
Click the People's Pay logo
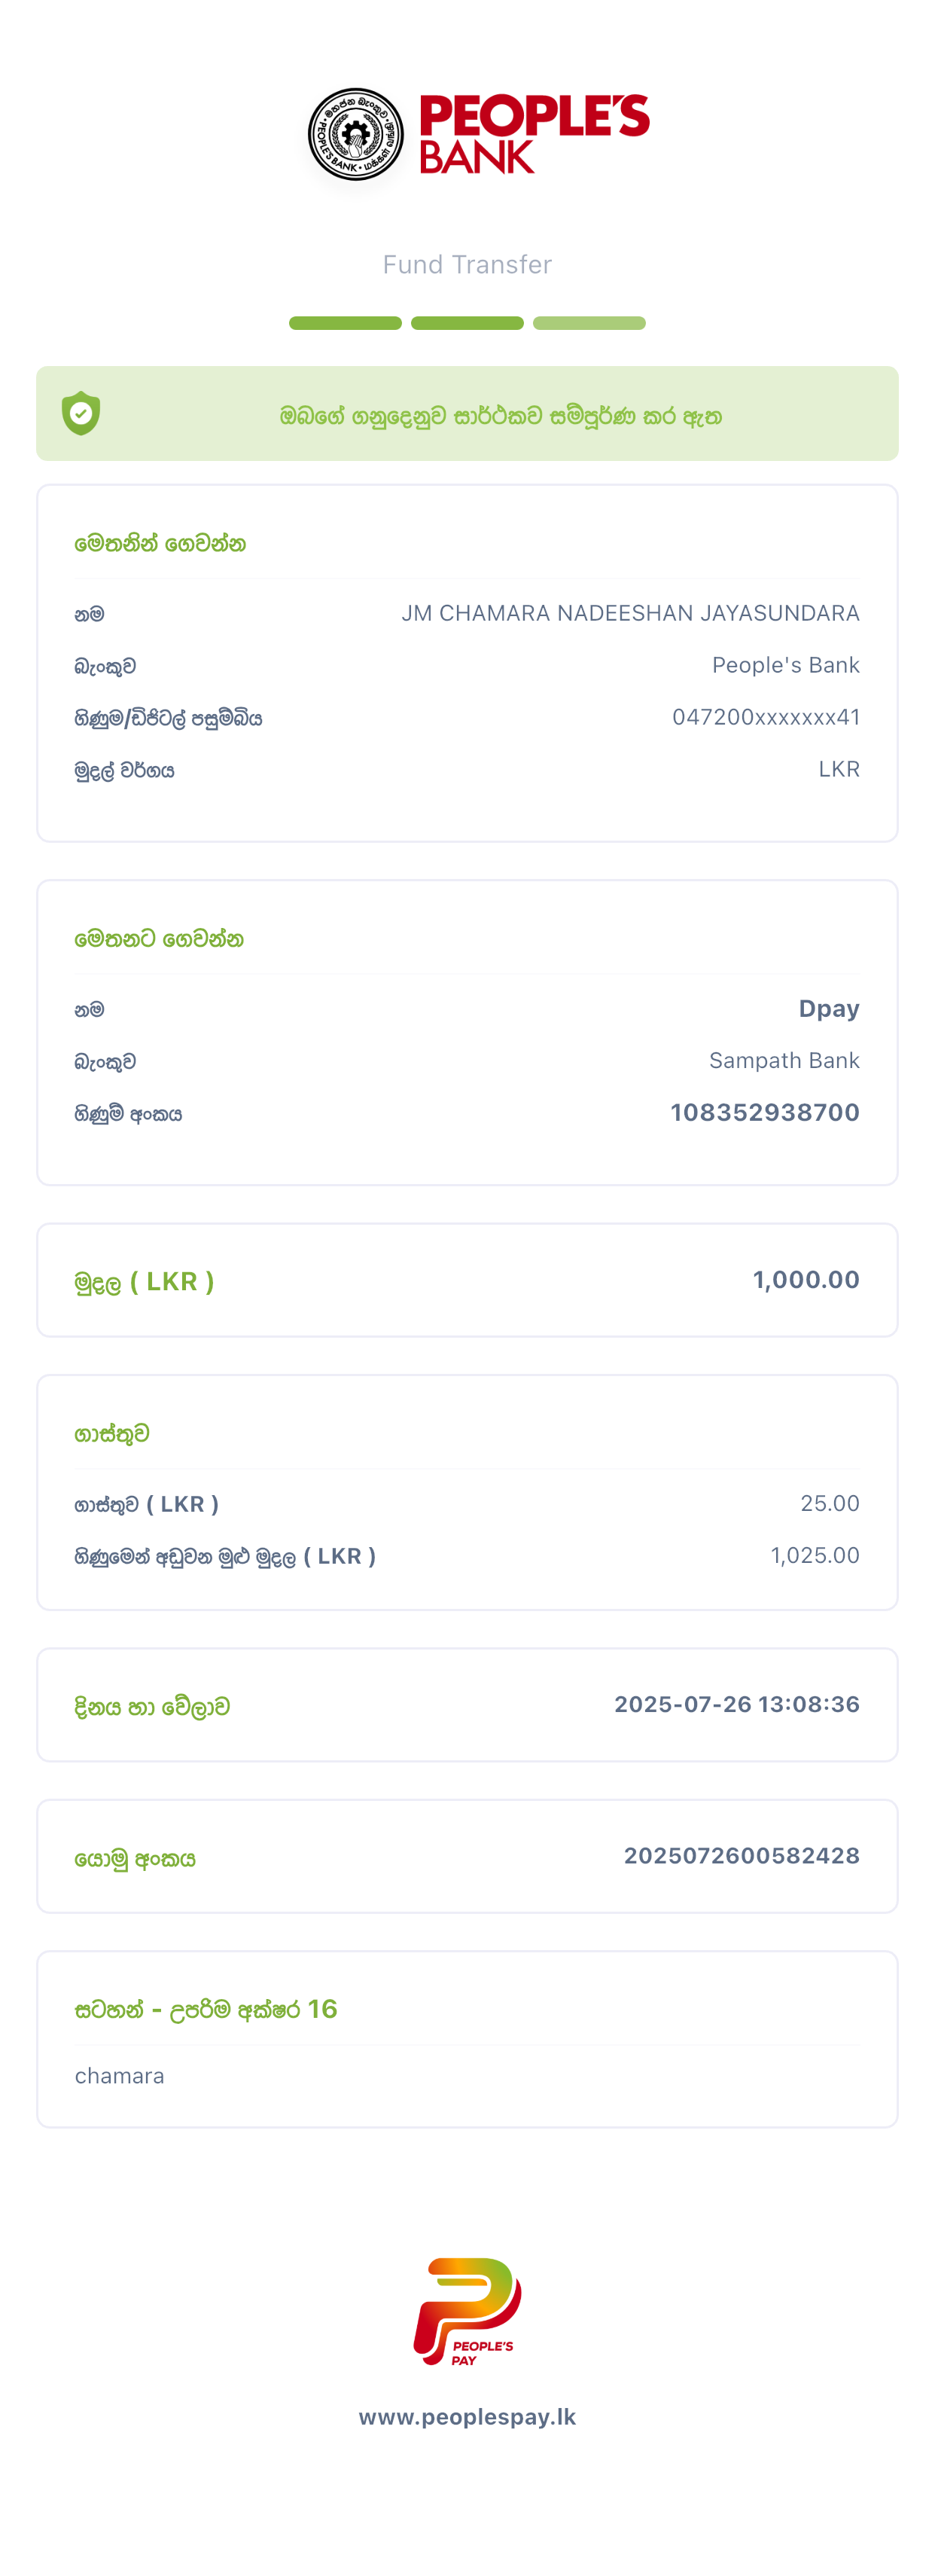[467, 2311]
